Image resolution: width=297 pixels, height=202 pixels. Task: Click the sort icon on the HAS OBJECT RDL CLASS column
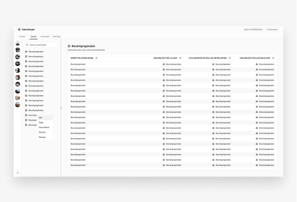(180, 58)
